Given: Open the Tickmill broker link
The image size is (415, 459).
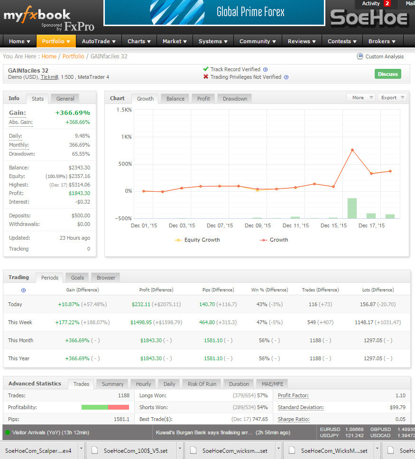Looking at the screenshot, I should (x=50, y=77).
